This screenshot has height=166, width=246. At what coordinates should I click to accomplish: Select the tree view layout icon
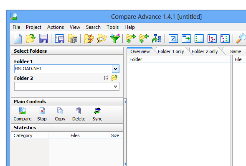click(212, 38)
